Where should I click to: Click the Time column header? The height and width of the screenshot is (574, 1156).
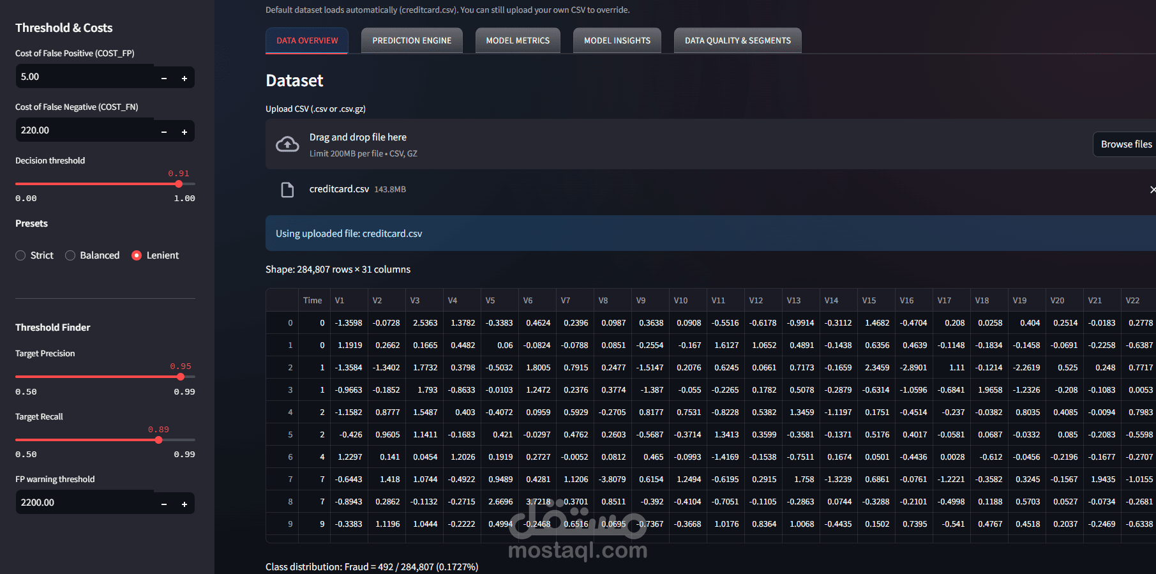313,300
